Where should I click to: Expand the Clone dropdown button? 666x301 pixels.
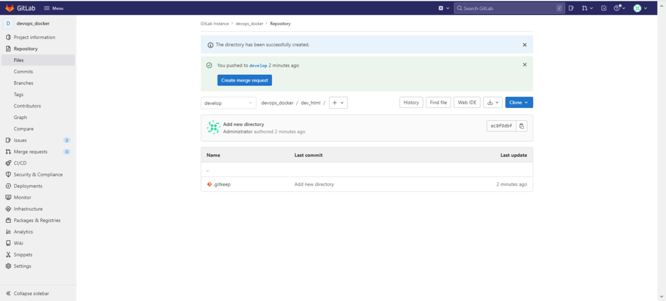click(519, 103)
